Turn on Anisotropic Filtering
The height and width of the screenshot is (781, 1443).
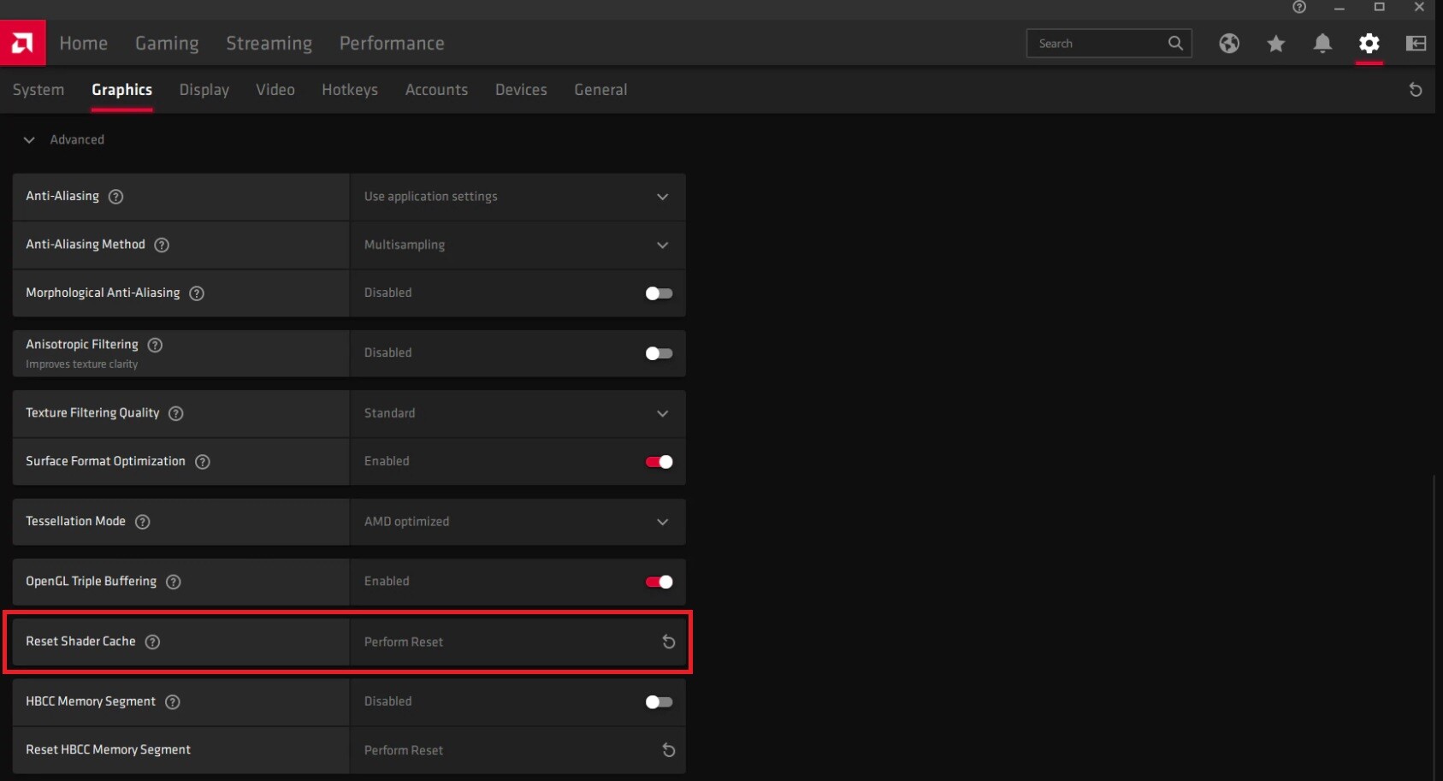658,353
